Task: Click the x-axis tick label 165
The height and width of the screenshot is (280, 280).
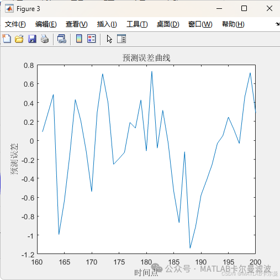Action: tap(65, 262)
